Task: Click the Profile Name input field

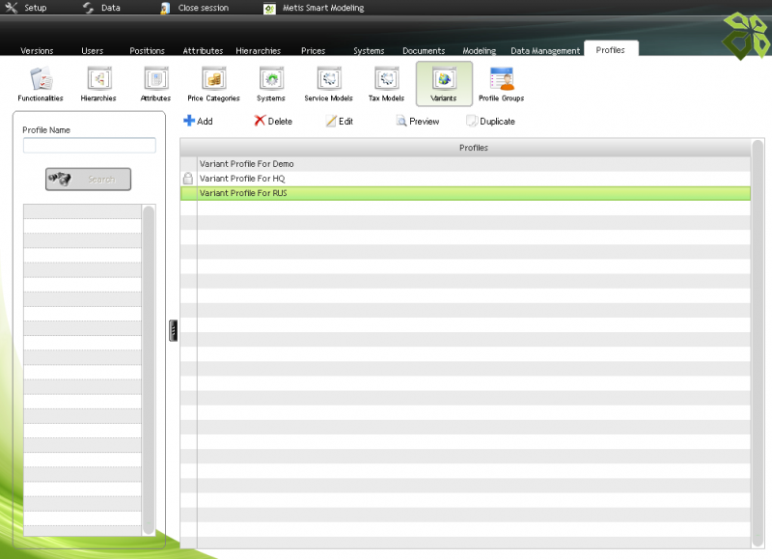Action: 89,146
